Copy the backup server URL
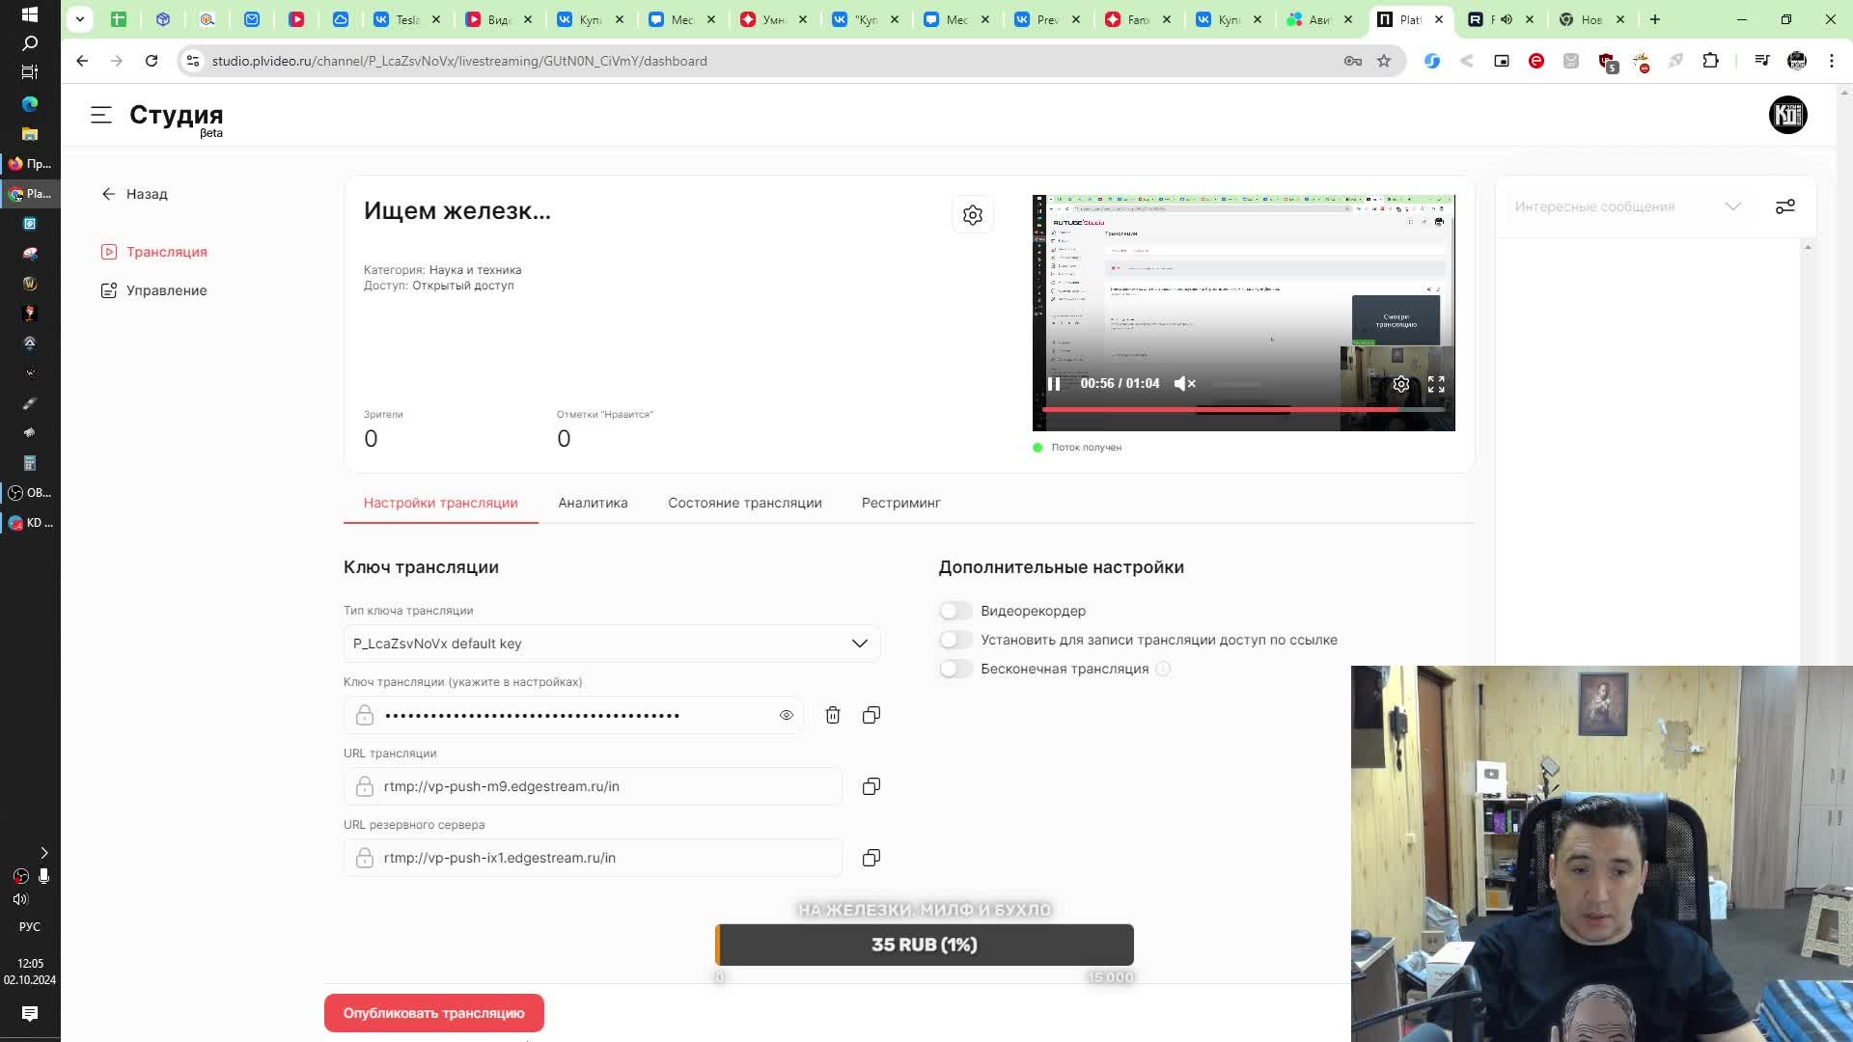Screen dimensions: 1853x1042 click(871, 858)
